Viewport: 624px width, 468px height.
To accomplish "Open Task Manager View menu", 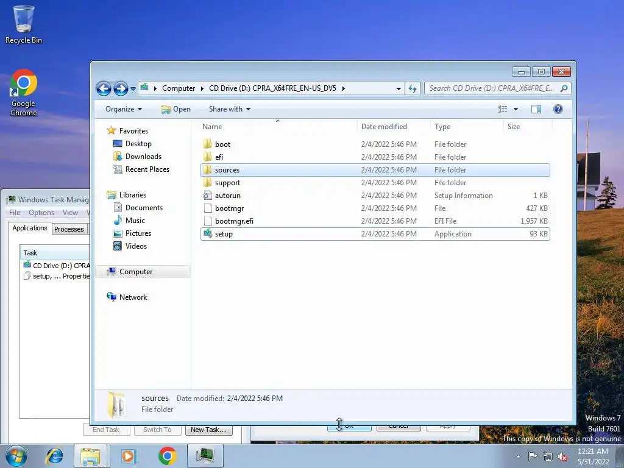I will 70,213.
